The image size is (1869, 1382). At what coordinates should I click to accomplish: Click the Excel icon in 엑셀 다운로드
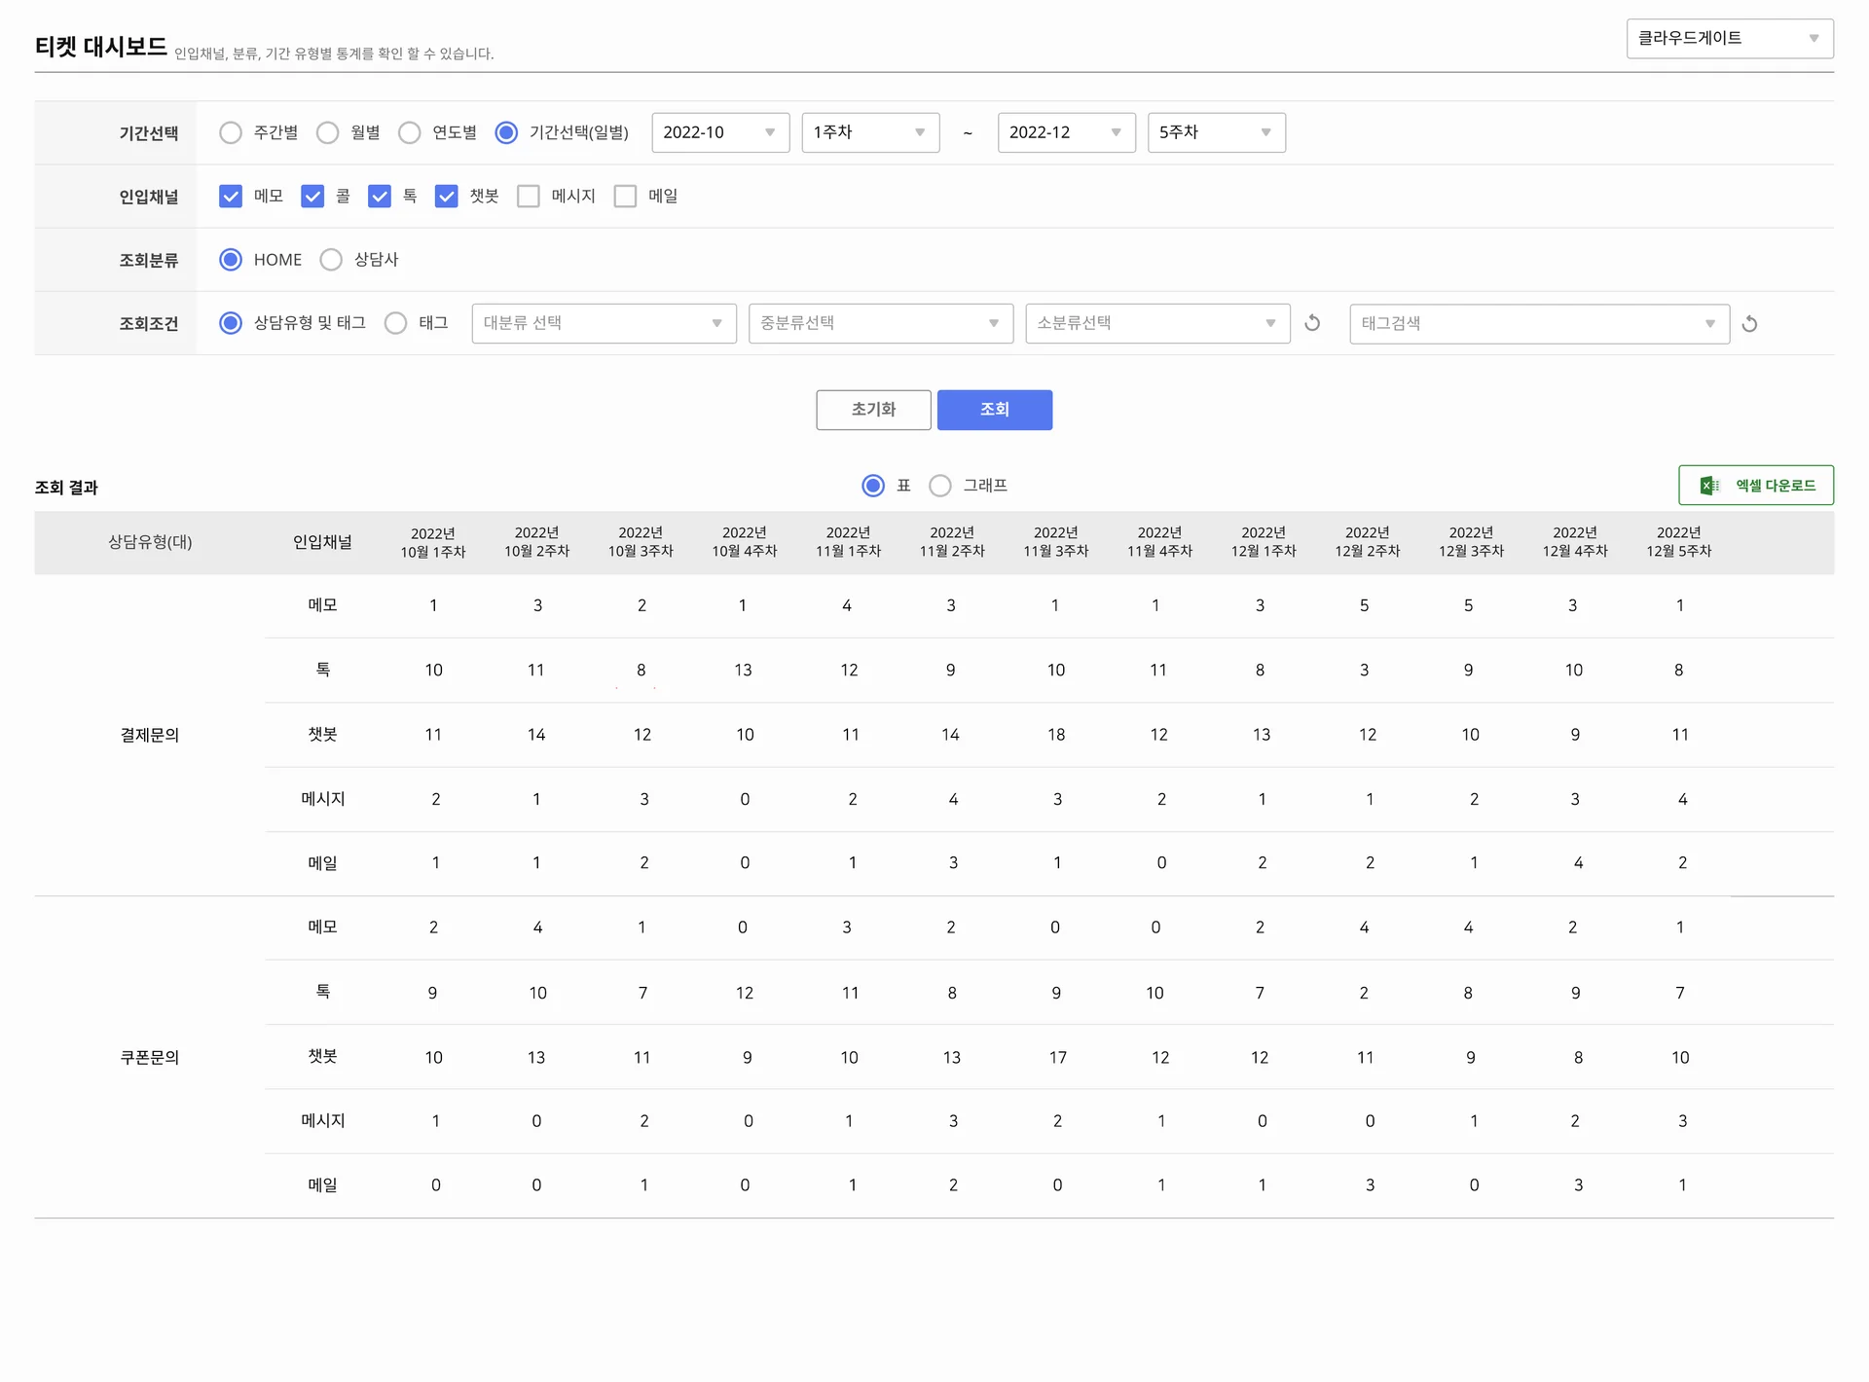tap(1708, 486)
